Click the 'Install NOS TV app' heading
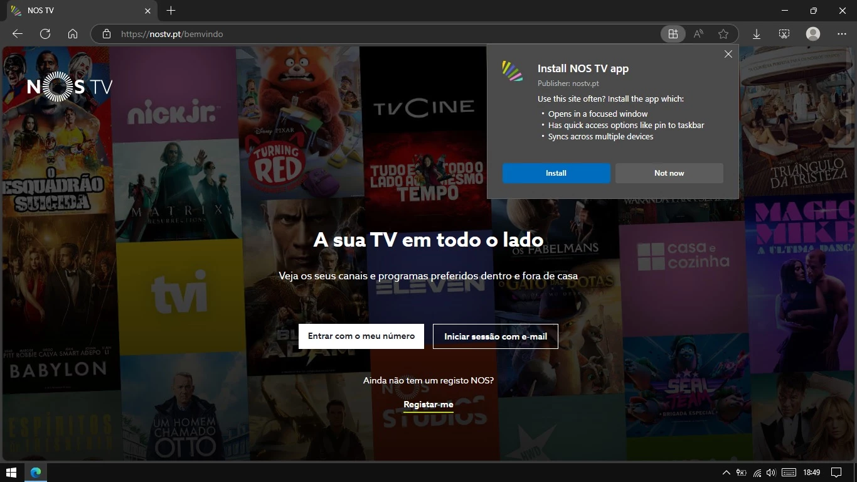Image resolution: width=857 pixels, height=482 pixels. coord(583,68)
